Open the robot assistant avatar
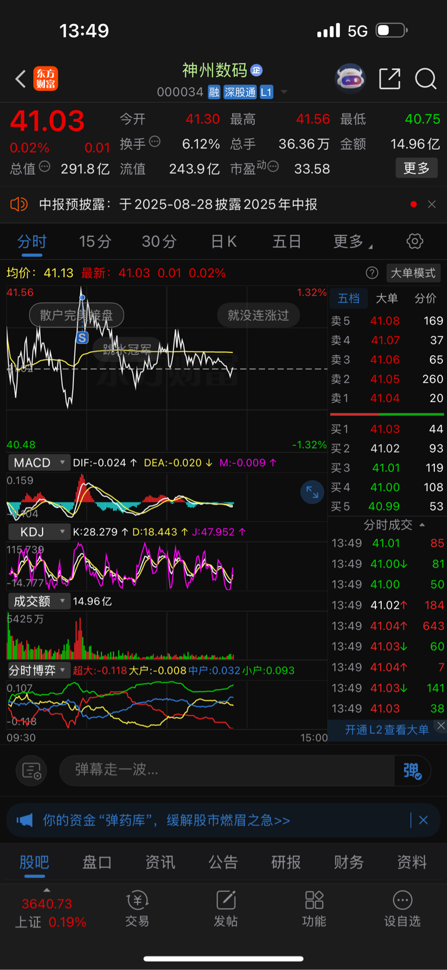447x970 pixels. 350,78
